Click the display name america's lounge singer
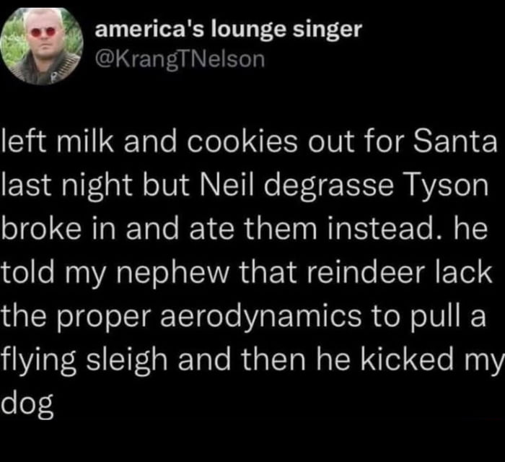The width and height of the screenshot is (505, 462). 229,30
